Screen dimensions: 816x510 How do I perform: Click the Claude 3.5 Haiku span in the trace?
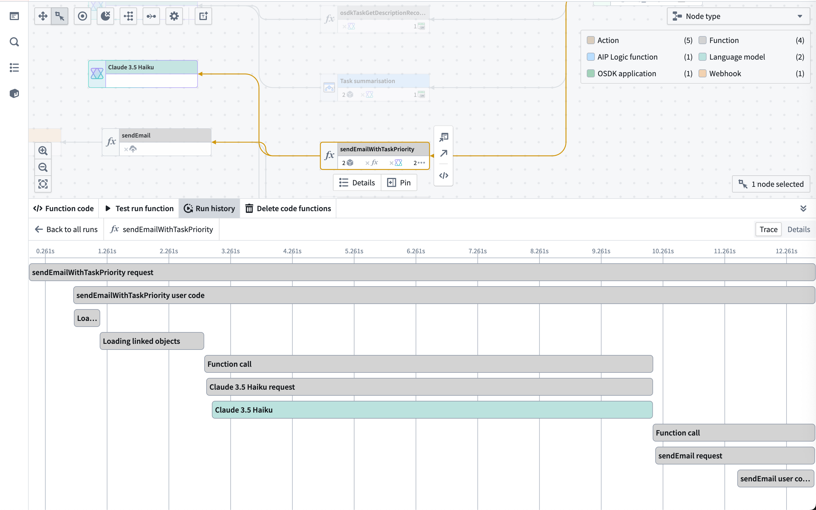(x=431, y=409)
